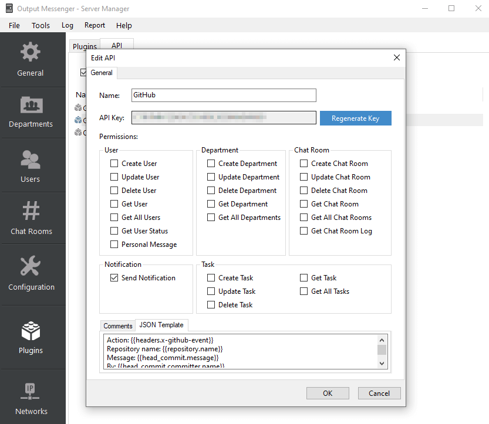
Task: Check the Get Task box
Action: [x=303, y=277]
